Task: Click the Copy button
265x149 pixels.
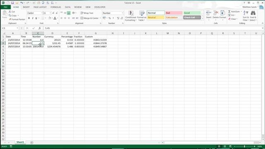Action: pos(13,16)
